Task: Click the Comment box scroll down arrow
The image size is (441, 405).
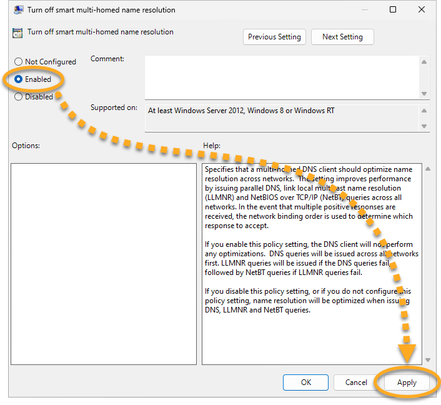Action: pyautogui.click(x=424, y=93)
